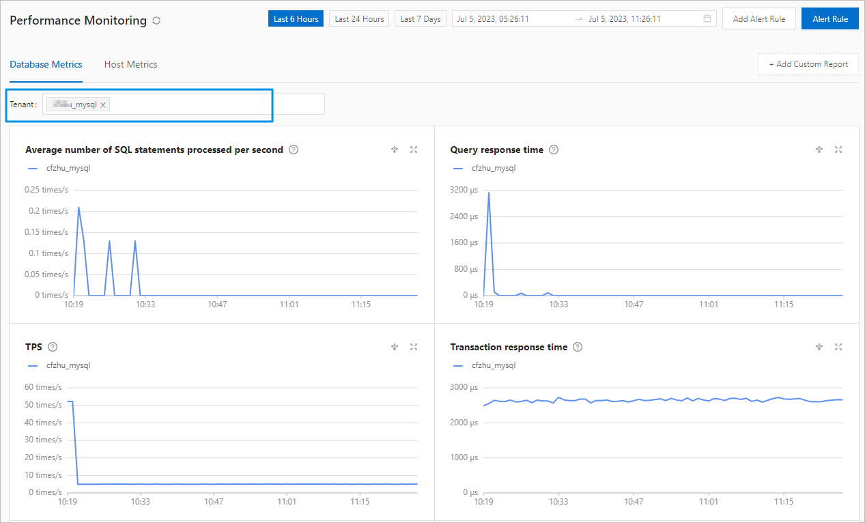Select the Last 24 Hours range

(359, 19)
